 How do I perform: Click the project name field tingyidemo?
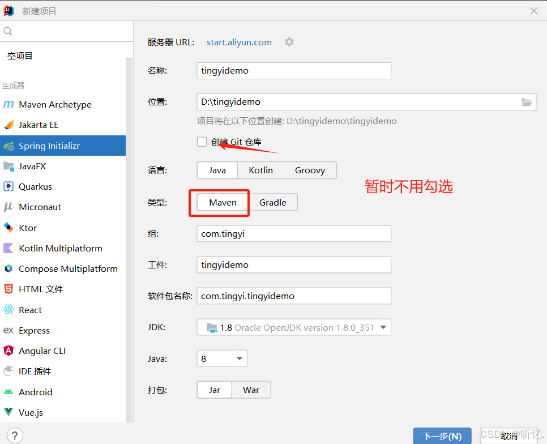294,71
